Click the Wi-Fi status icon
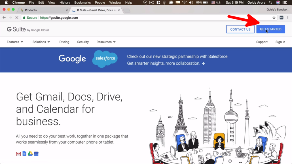The image size is (292, 164). point(184,3)
